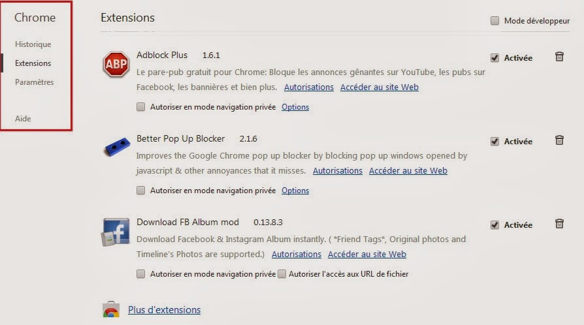Open Adblock Plus Options link
Image resolution: width=584 pixels, height=325 pixels.
pyautogui.click(x=295, y=107)
